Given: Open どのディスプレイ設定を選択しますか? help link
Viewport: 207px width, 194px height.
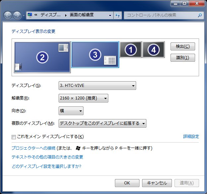Looking at the screenshot, I should pos(46,166).
